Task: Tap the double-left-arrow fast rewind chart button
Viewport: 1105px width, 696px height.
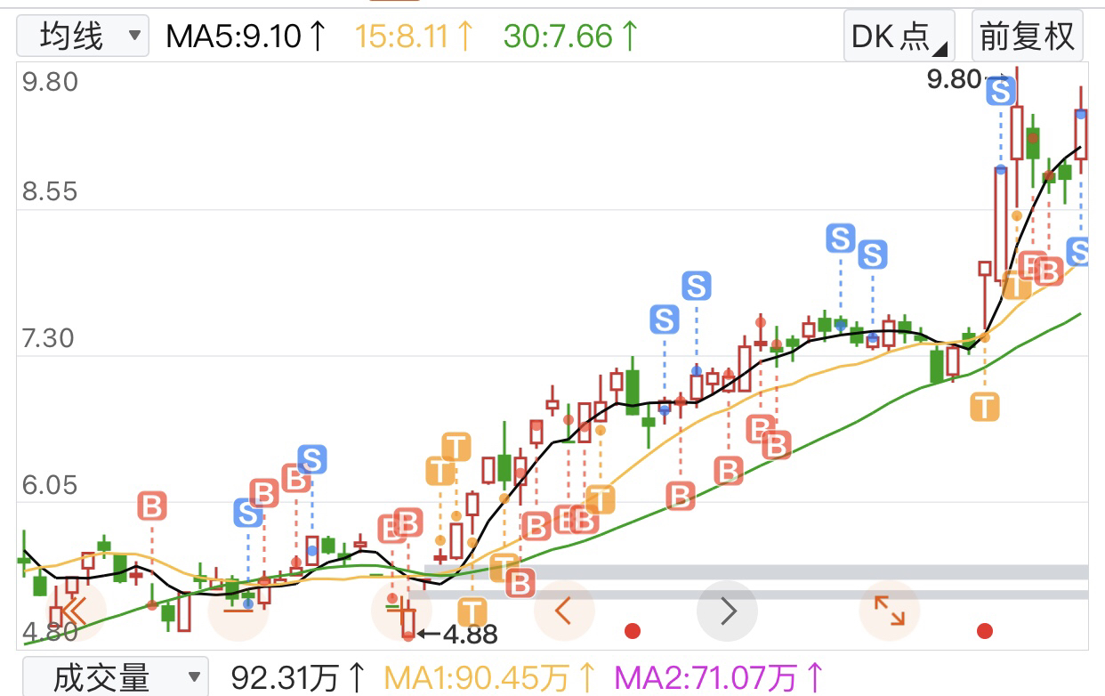Action: [x=76, y=611]
